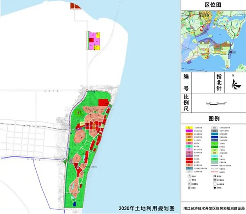Pick the gold A33 legend swatch

tap(189, 140)
